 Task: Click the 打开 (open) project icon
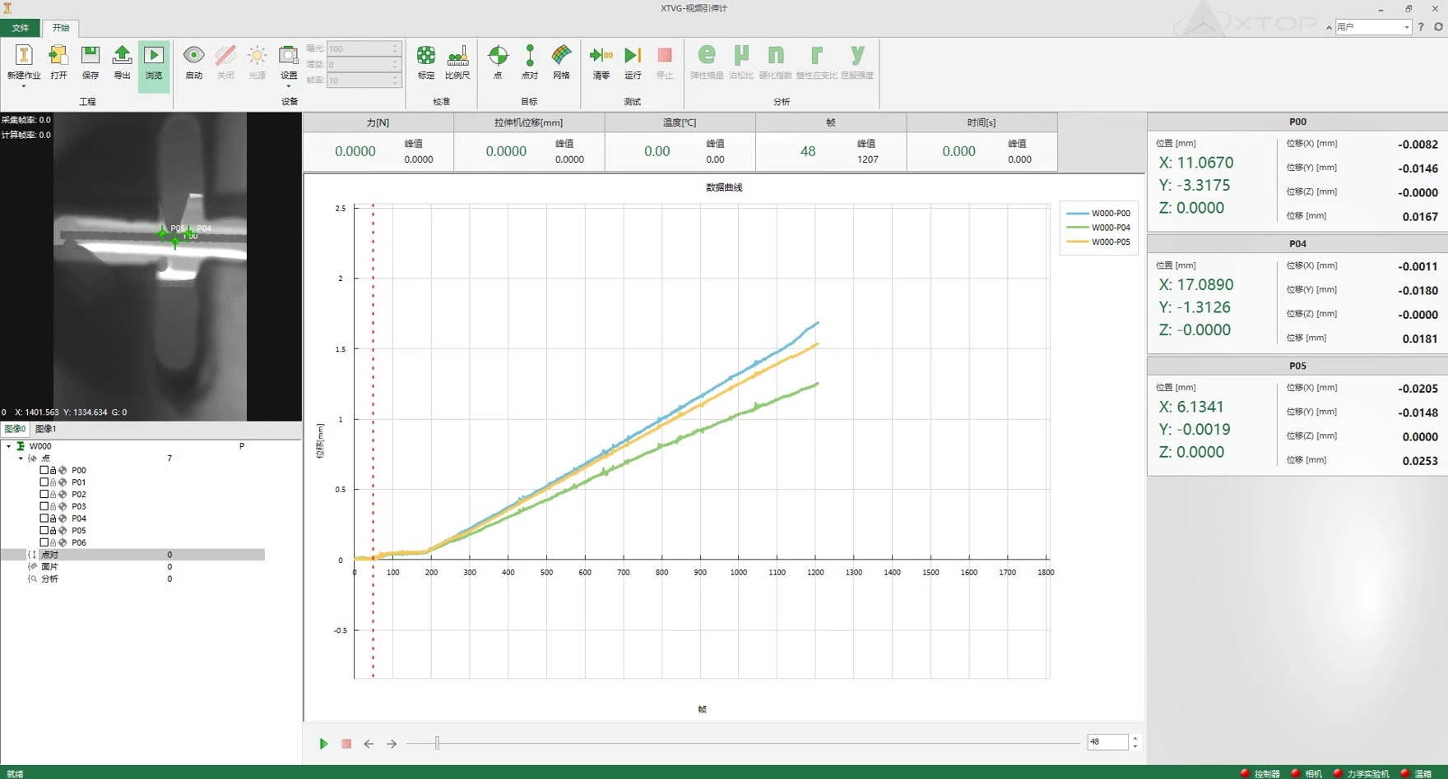tap(58, 56)
